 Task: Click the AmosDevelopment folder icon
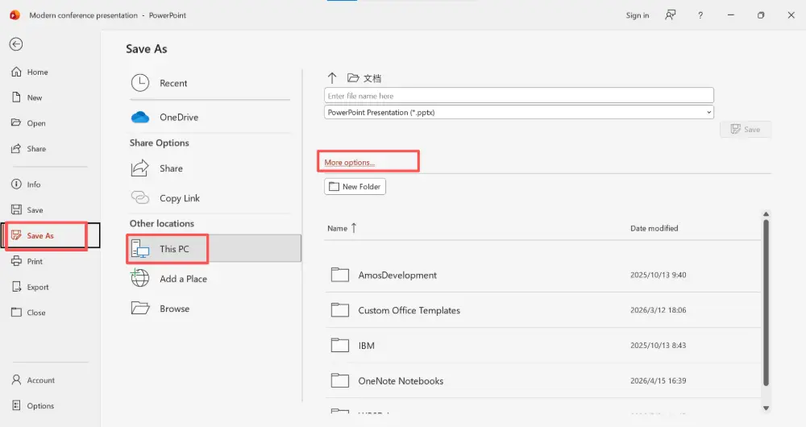click(x=340, y=275)
